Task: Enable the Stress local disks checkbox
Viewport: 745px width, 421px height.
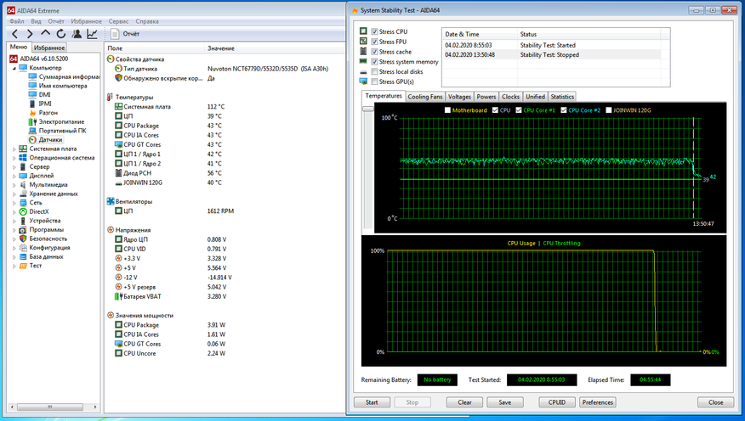Action: pyautogui.click(x=375, y=72)
